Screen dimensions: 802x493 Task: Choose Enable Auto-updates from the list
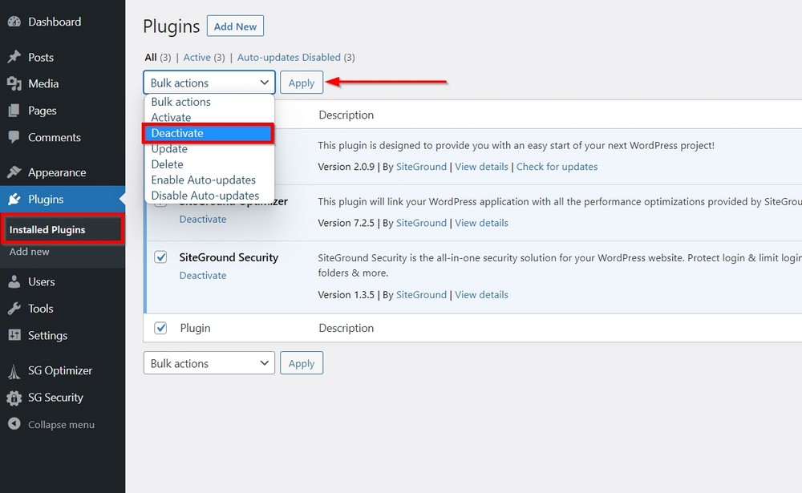(x=209, y=180)
